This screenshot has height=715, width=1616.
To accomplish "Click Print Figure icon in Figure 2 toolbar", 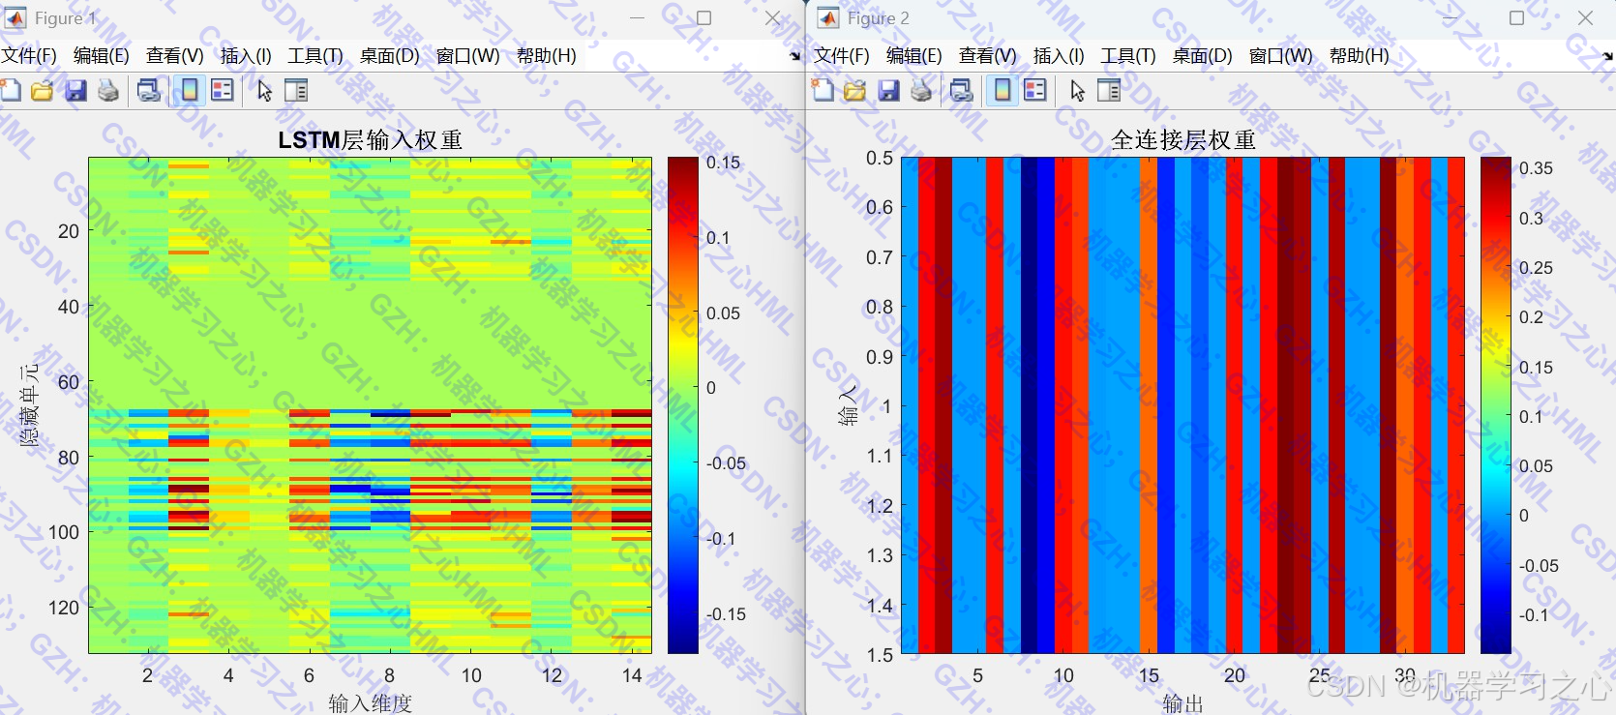I will coord(921,91).
